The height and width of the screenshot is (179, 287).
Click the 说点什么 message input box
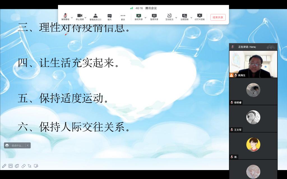(17, 145)
